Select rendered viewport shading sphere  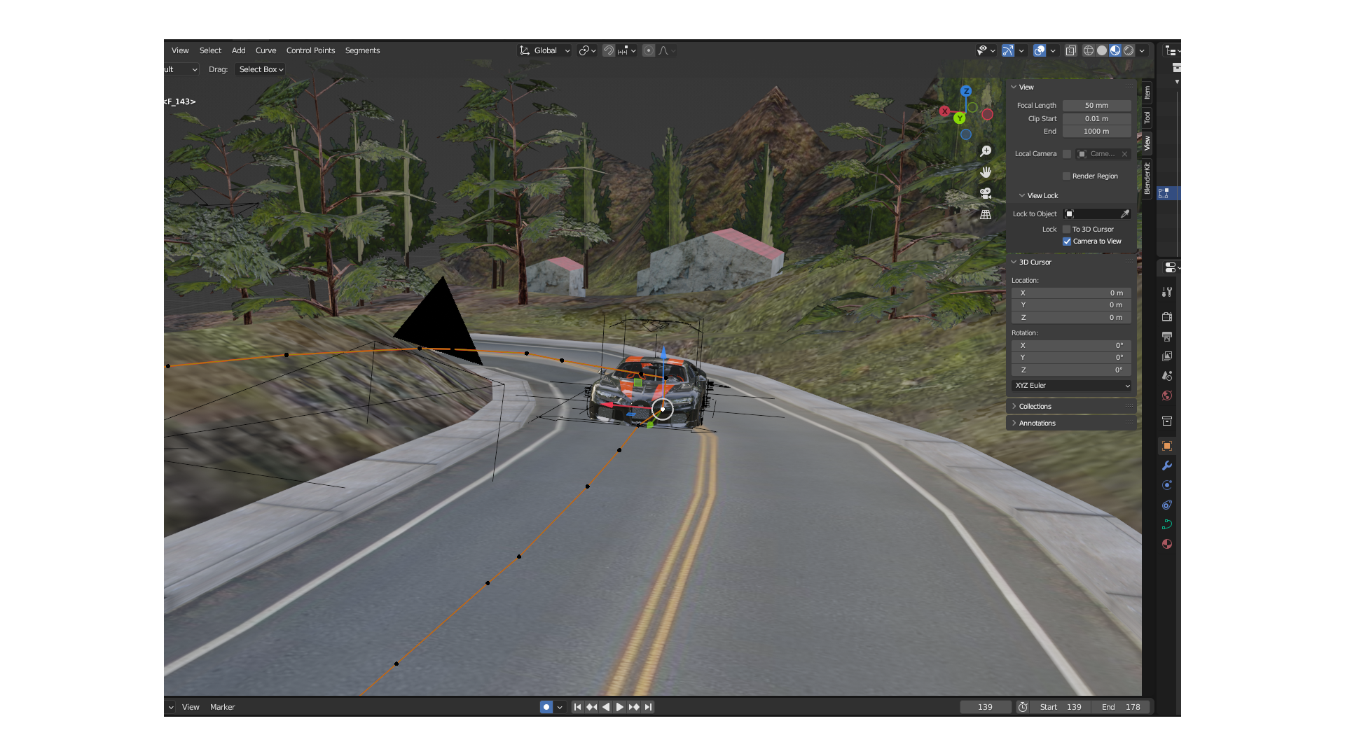tap(1129, 50)
